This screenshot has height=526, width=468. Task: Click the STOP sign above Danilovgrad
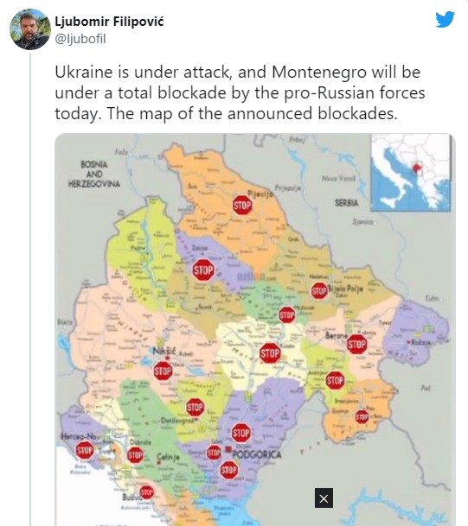(x=195, y=408)
